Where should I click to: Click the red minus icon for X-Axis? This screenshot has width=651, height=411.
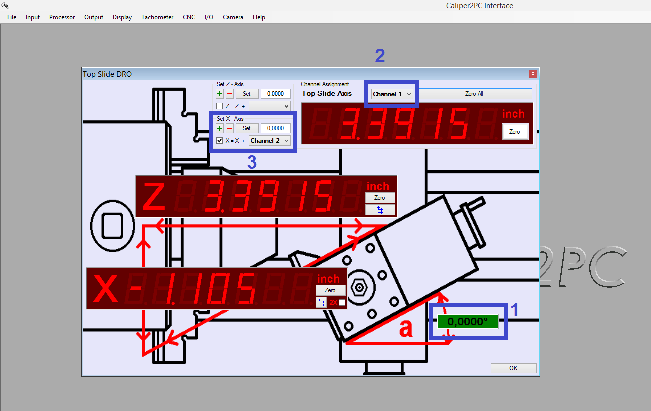click(230, 128)
